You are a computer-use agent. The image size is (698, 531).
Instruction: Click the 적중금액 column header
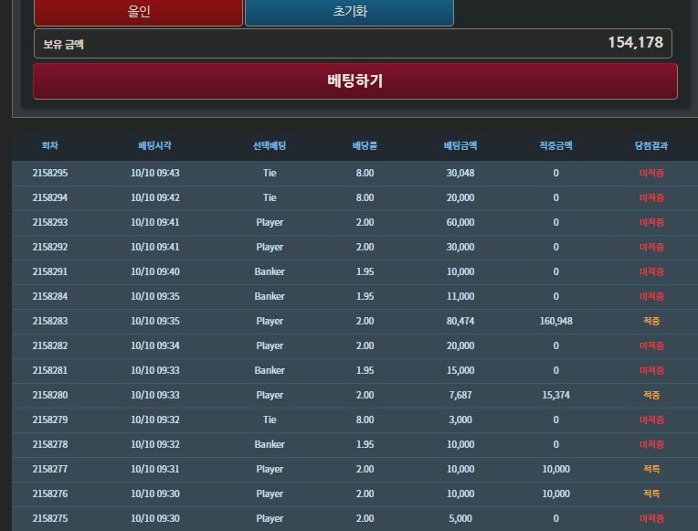pos(556,145)
